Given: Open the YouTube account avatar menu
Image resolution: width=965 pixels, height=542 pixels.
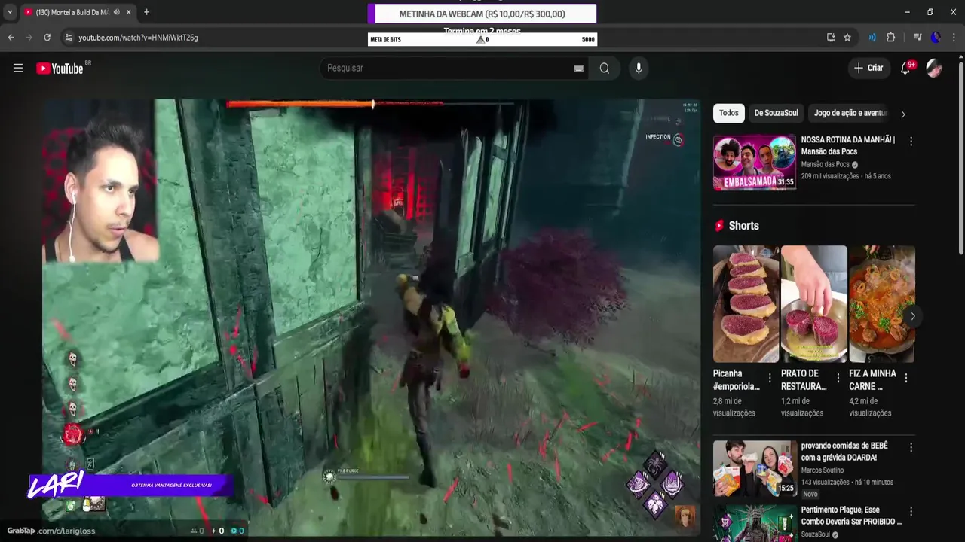Looking at the screenshot, I should click(x=934, y=69).
